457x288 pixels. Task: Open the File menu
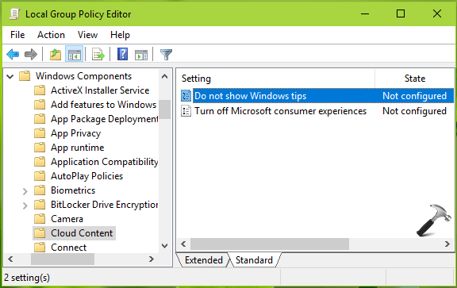pos(17,35)
